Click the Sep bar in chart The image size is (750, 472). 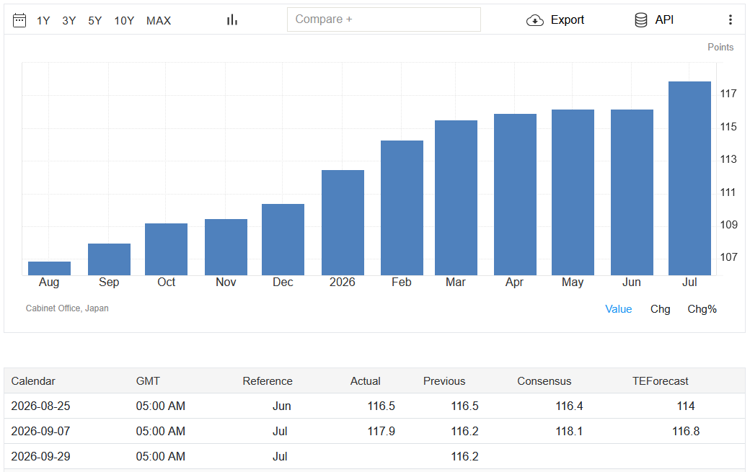[x=109, y=259]
